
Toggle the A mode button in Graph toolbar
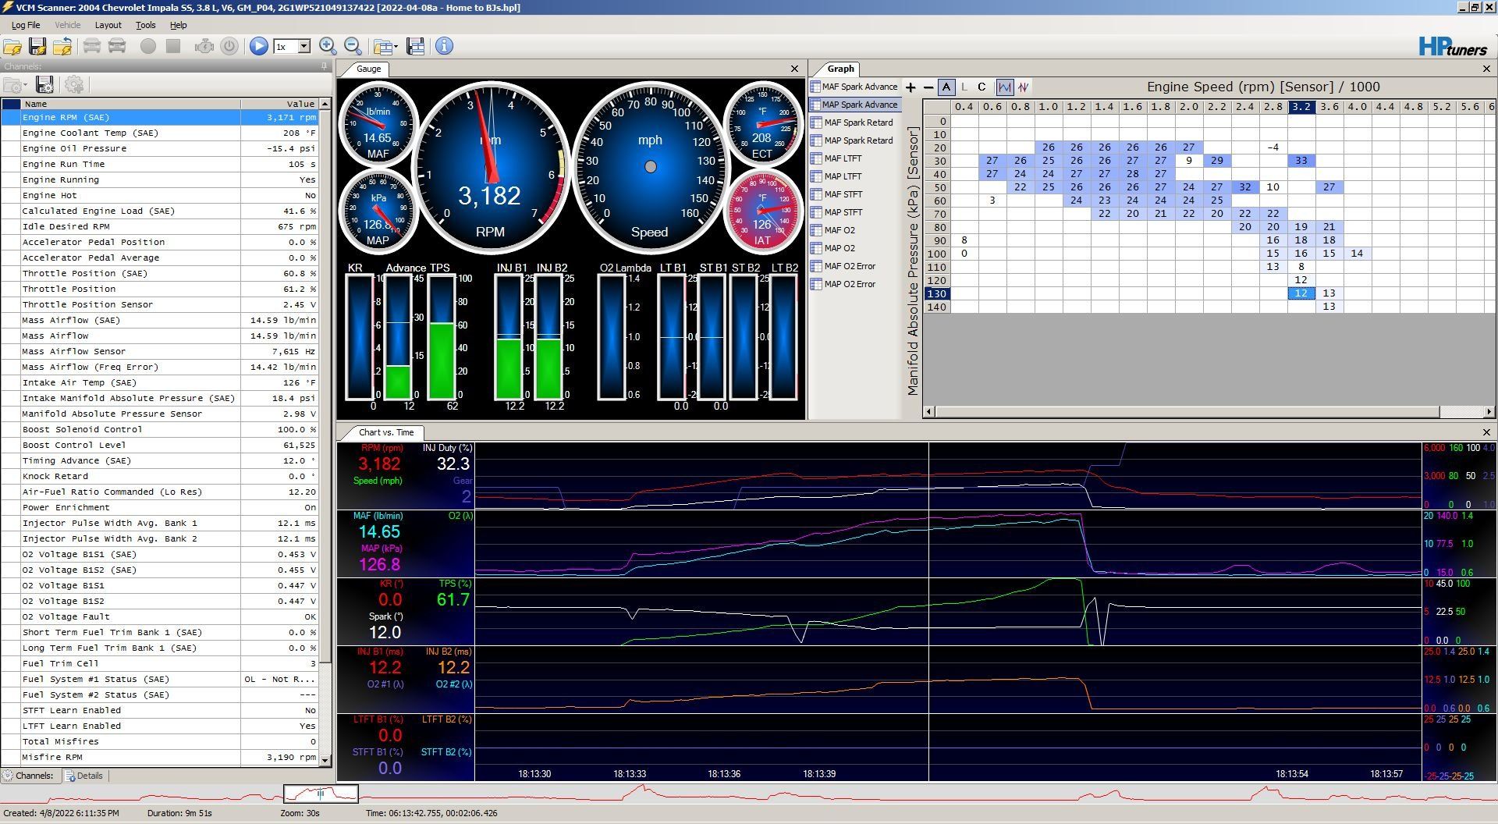pos(946,87)
